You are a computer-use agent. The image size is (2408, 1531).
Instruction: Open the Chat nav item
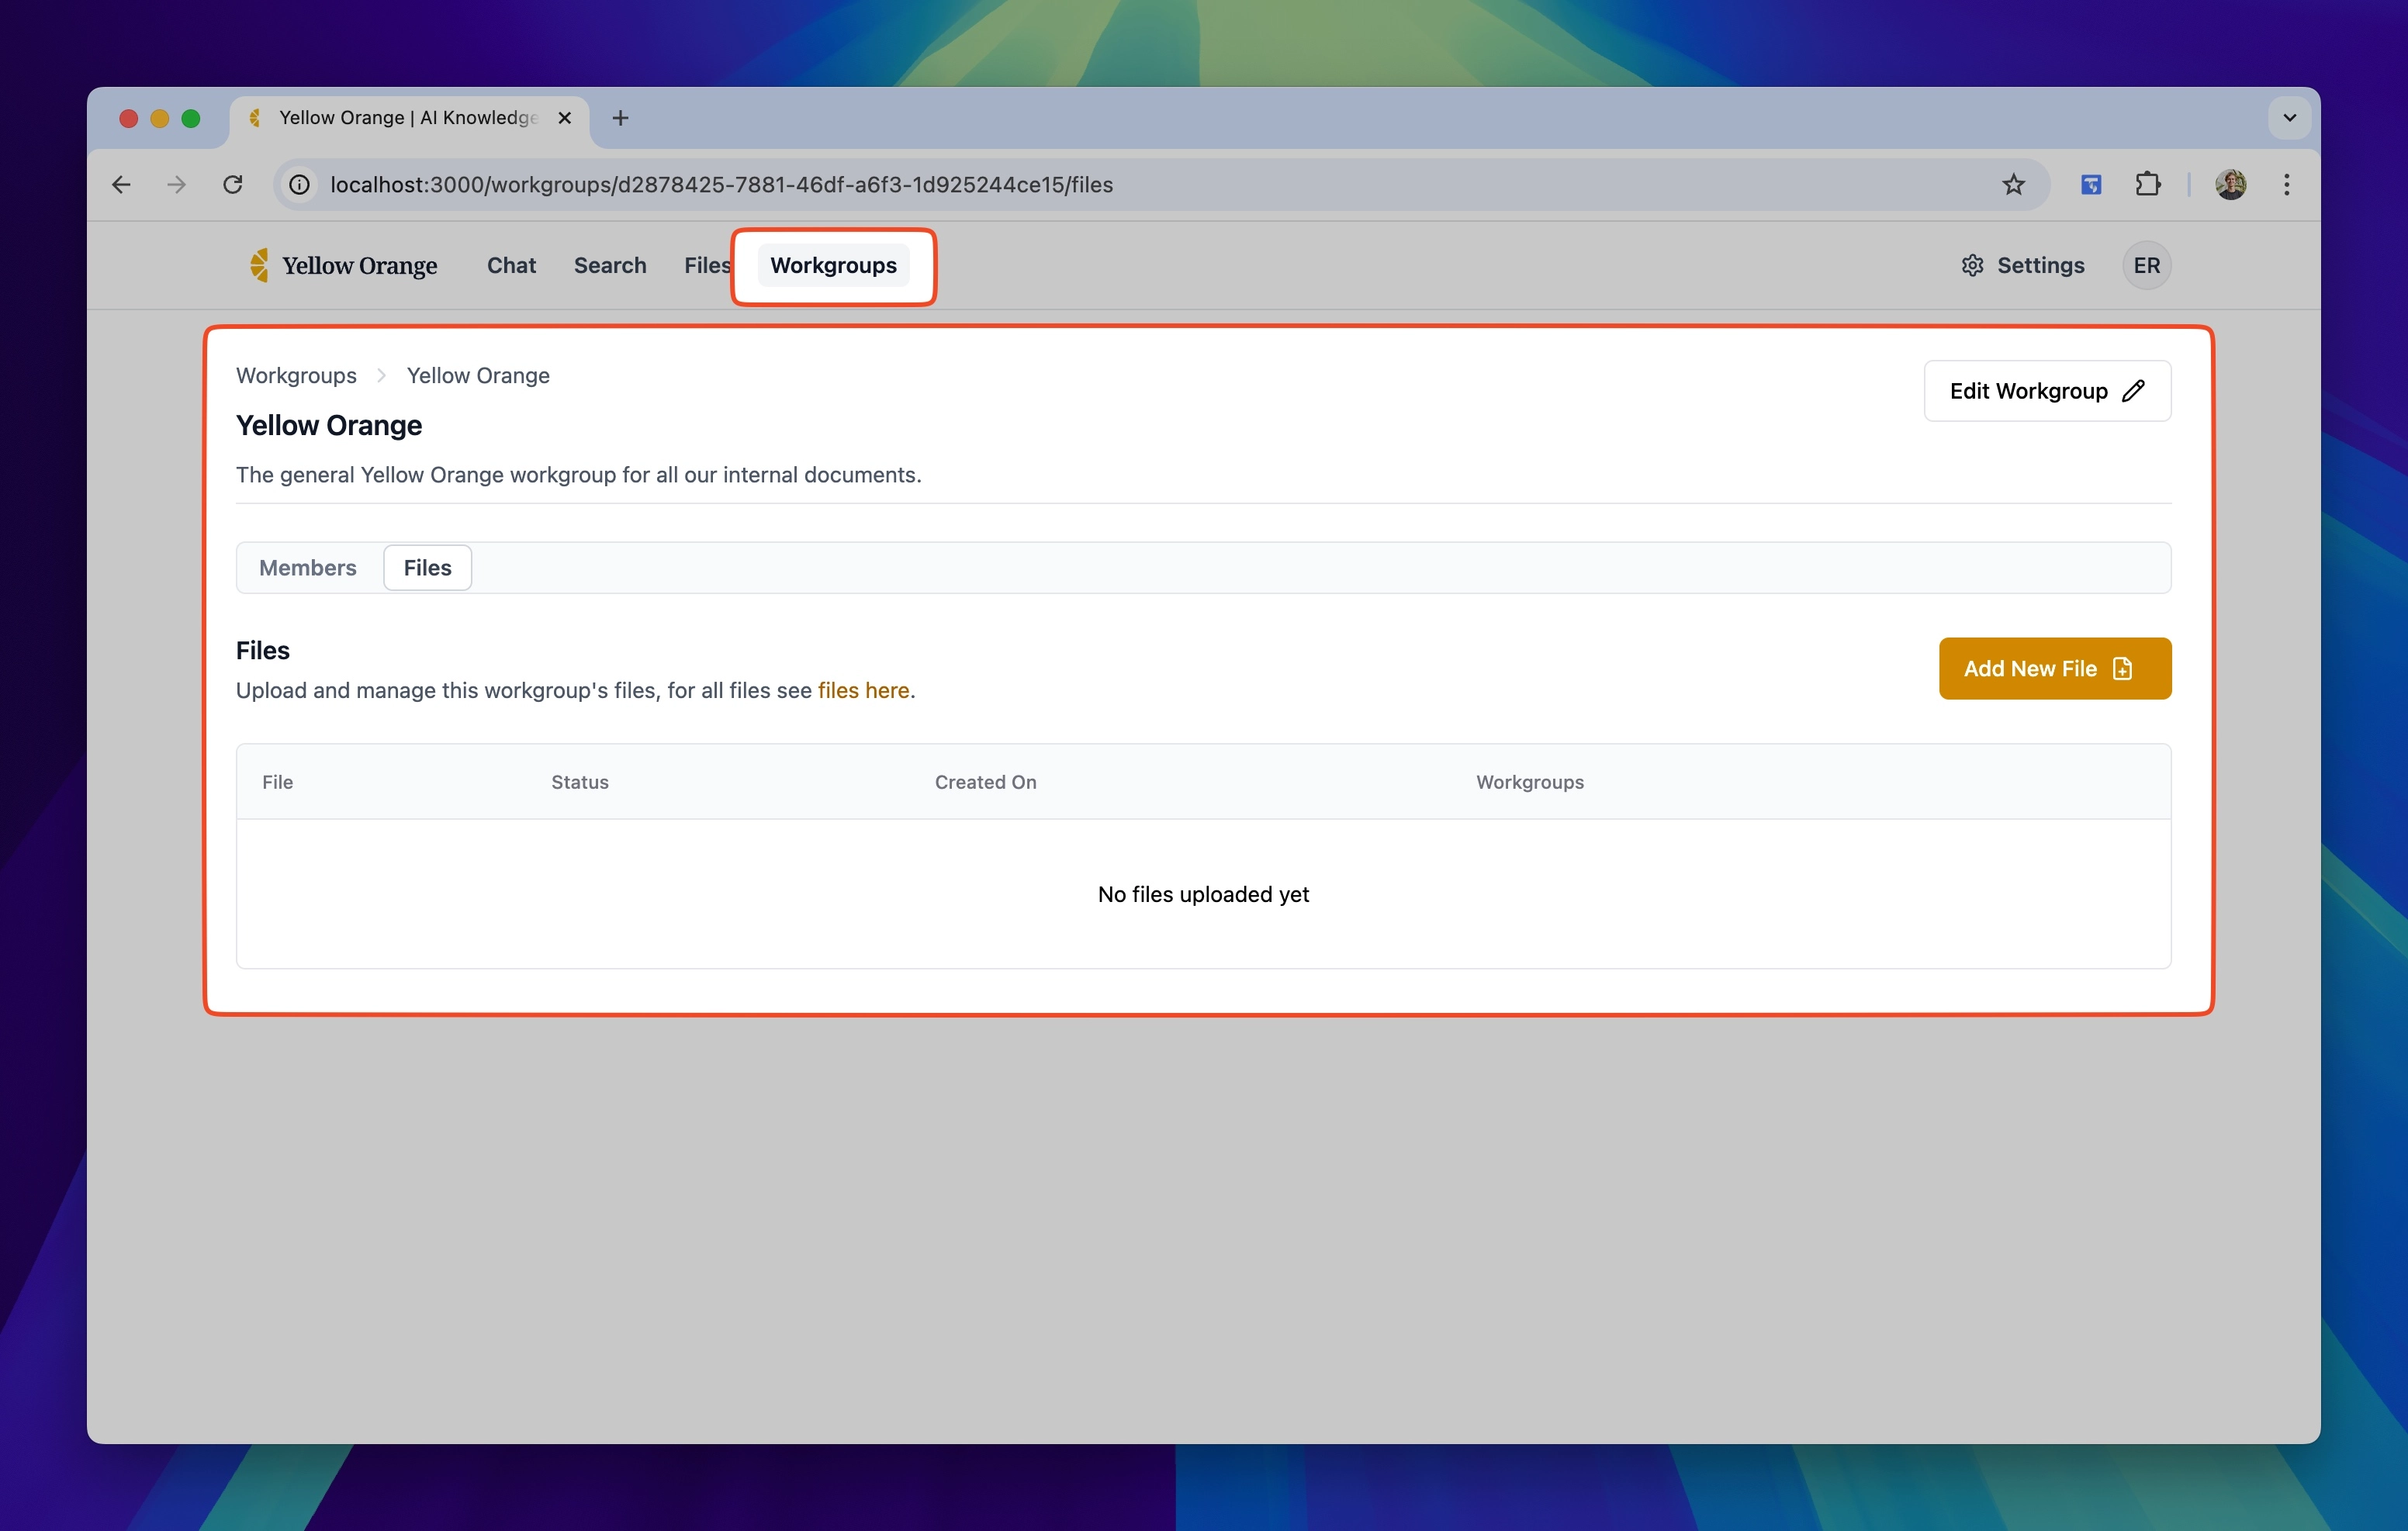coord(511,265)
